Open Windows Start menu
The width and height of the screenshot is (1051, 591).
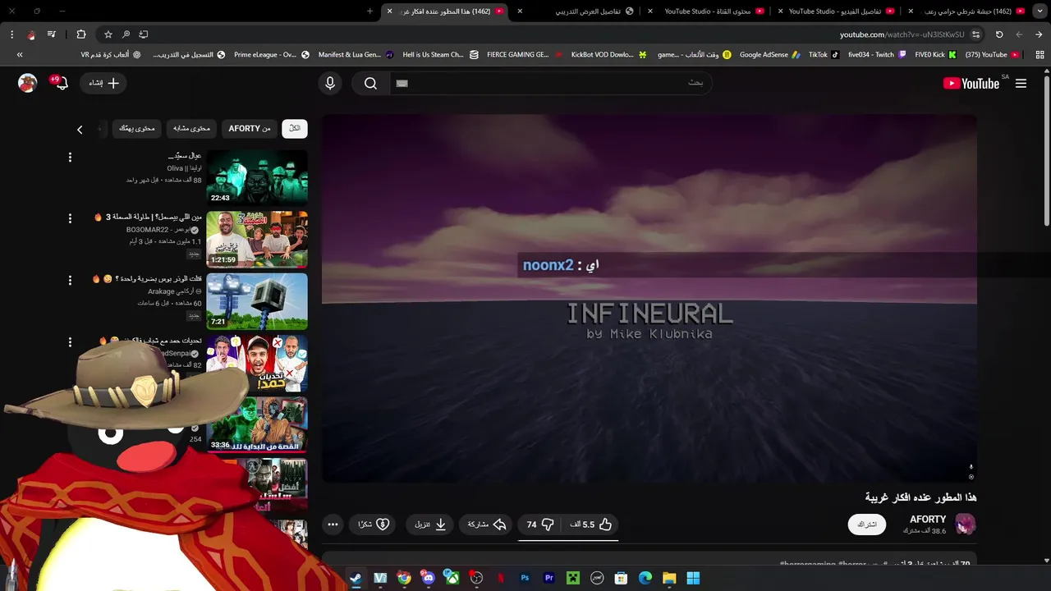693,578
